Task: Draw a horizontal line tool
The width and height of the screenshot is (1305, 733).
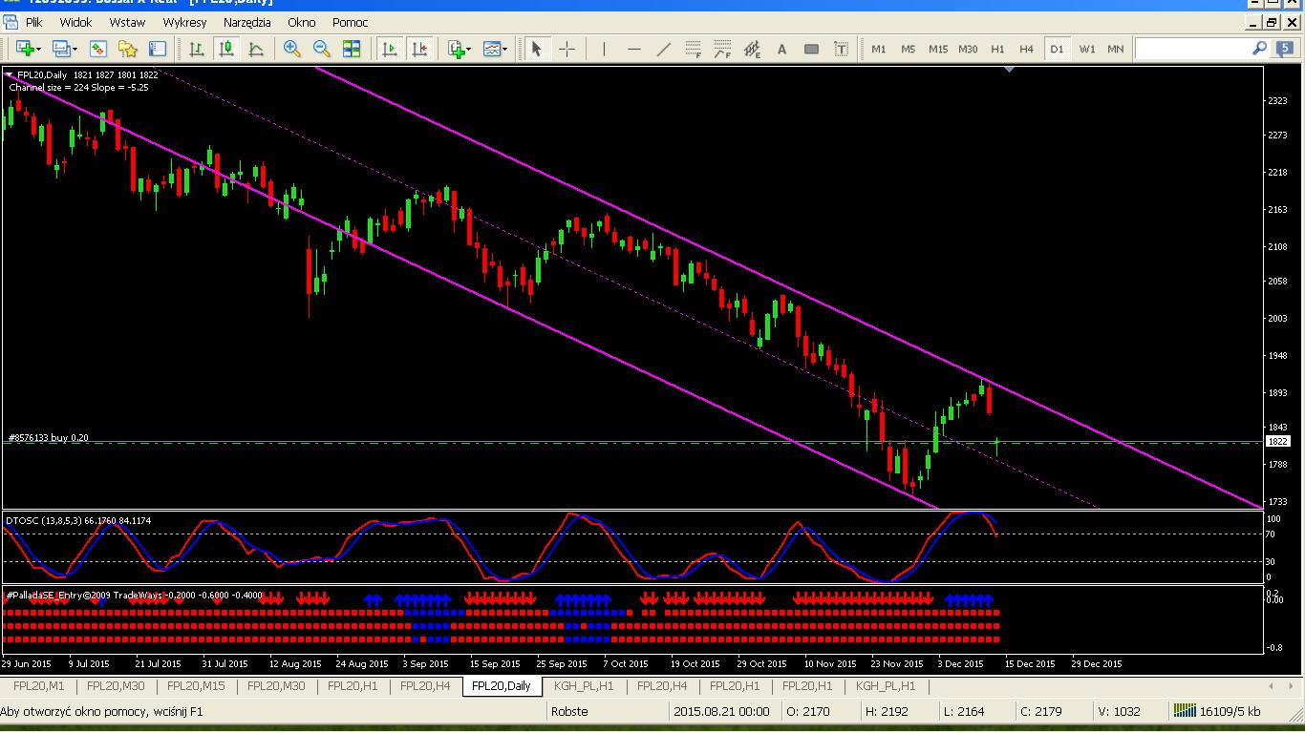Action: (x=633, y=49)
